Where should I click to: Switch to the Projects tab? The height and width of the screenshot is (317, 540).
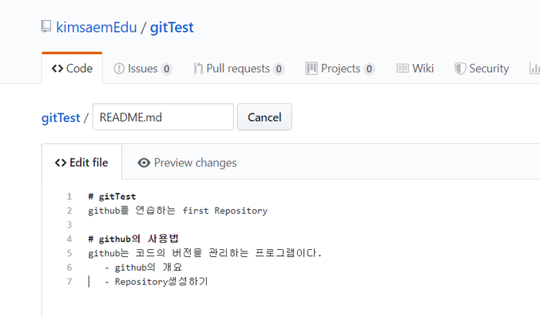340,69
